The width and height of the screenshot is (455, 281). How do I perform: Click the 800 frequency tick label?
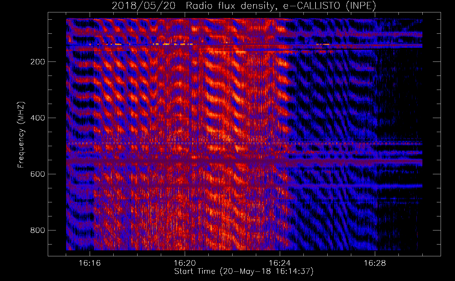[38, 230]
